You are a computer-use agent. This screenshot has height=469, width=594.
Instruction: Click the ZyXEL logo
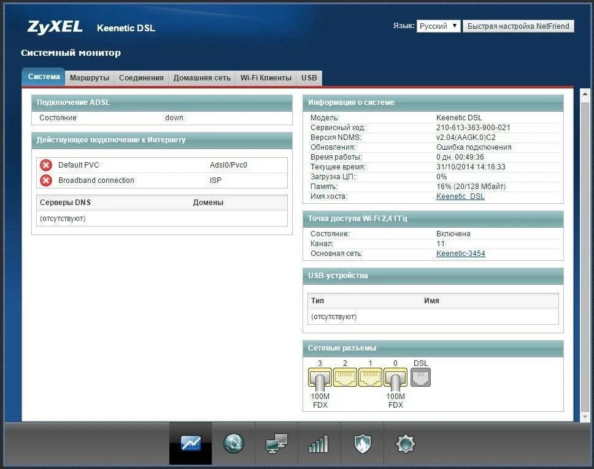pyautogui.click(x=55, y=27)
